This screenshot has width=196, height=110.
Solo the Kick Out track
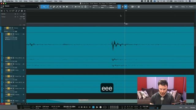point(9,64)
